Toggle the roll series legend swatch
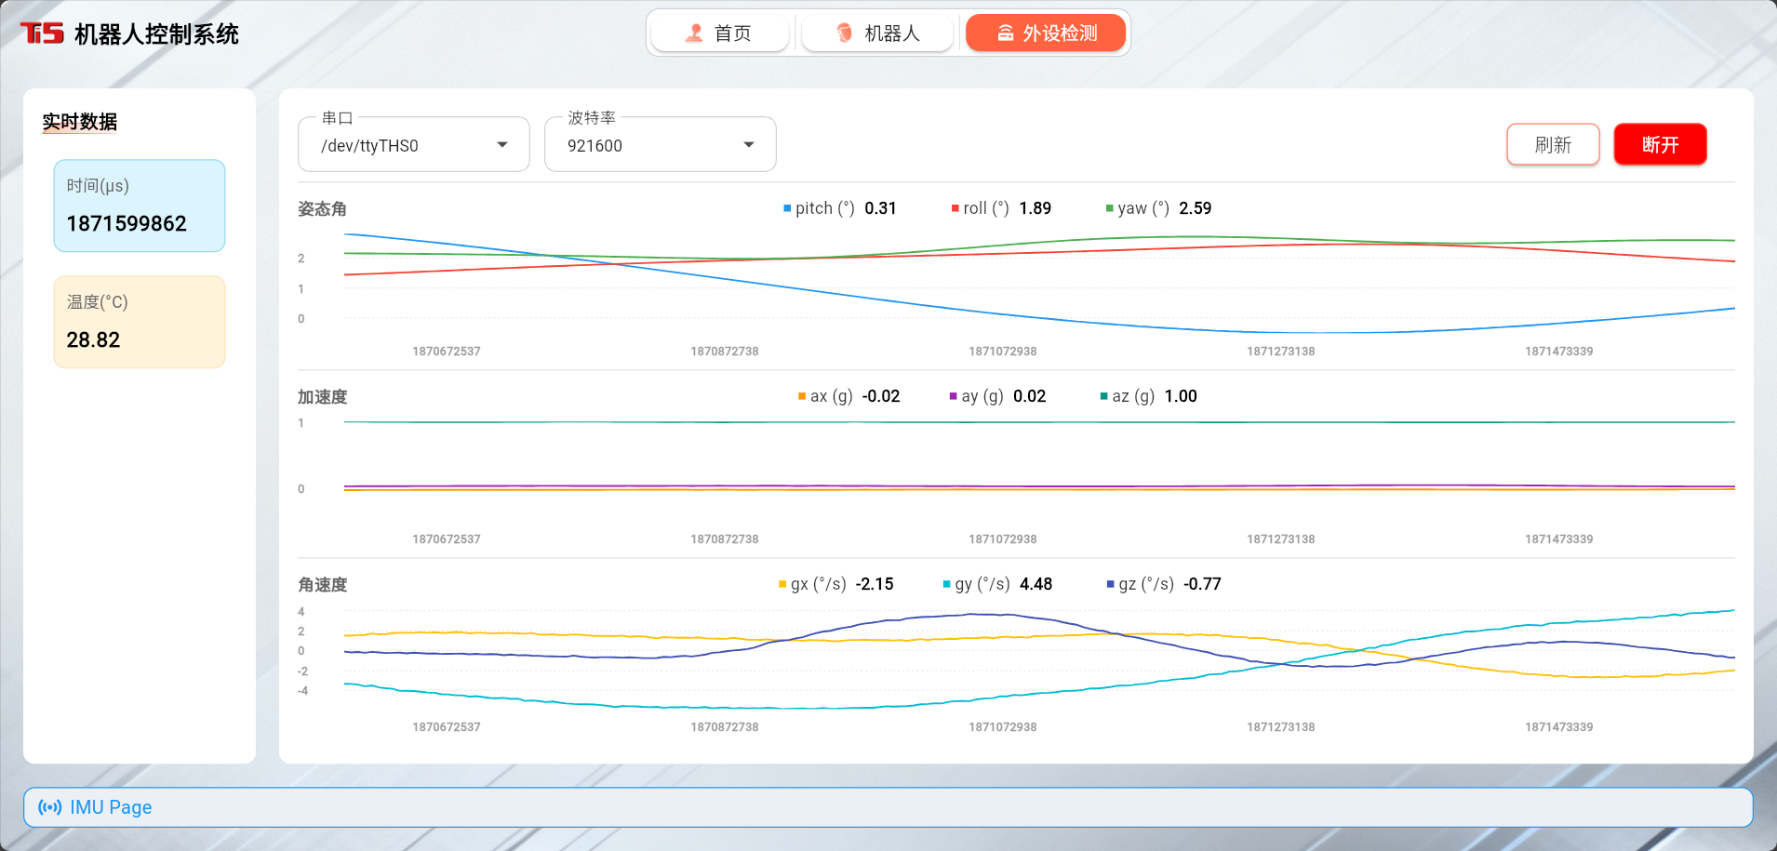 (955, 208)
